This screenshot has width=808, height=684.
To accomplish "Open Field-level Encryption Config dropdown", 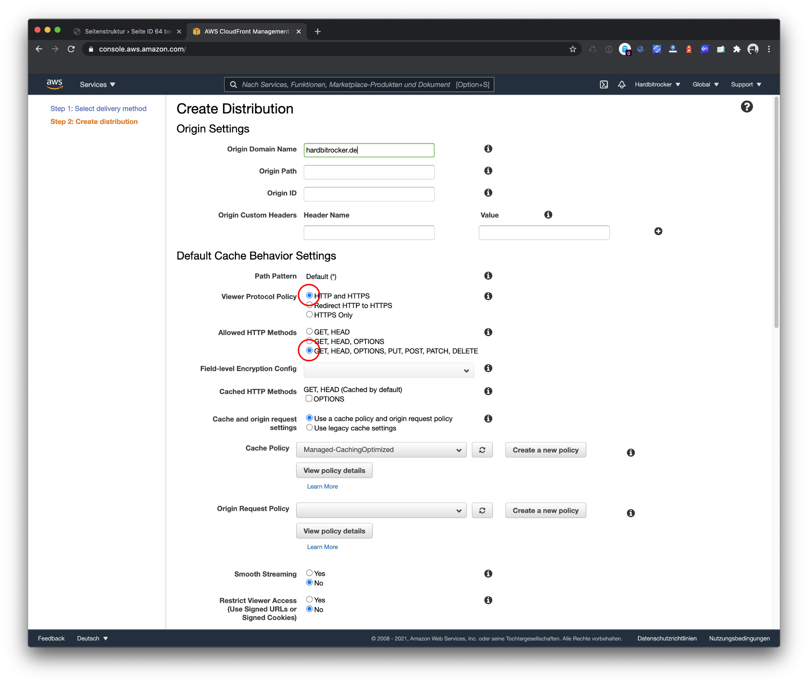I will coord(389,370).
